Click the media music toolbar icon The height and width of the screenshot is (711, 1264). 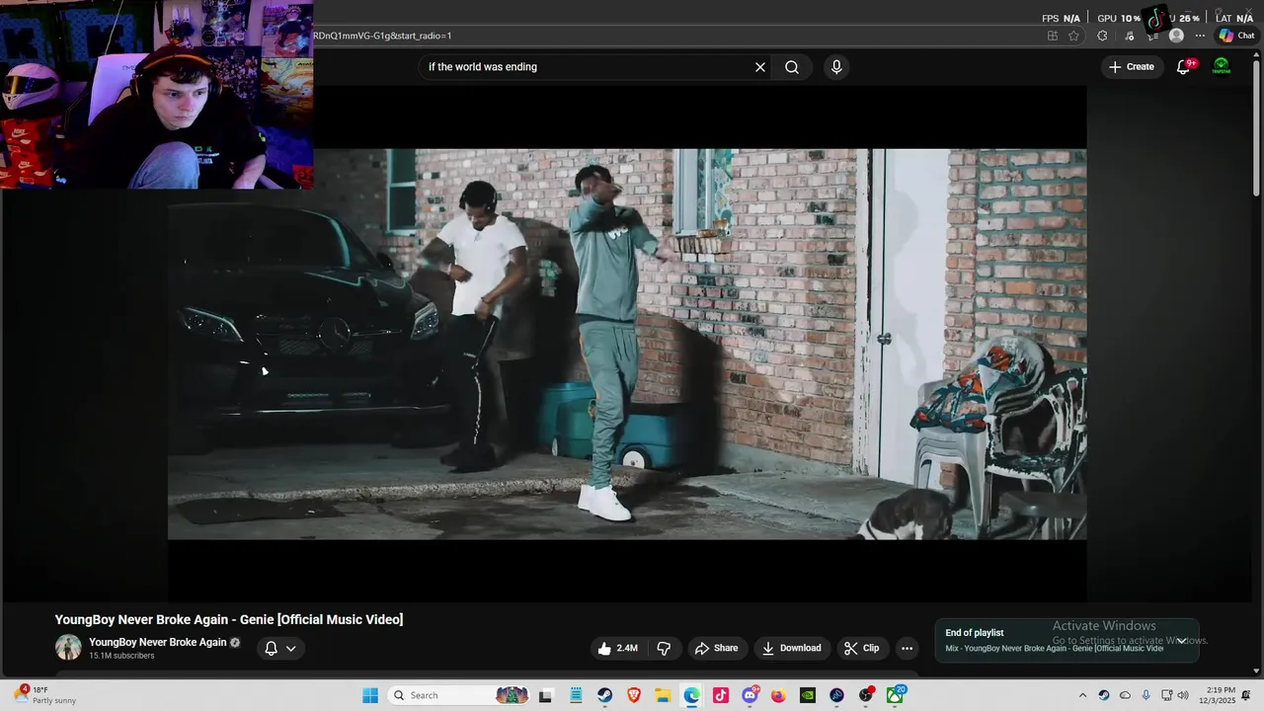(1130, 36)
